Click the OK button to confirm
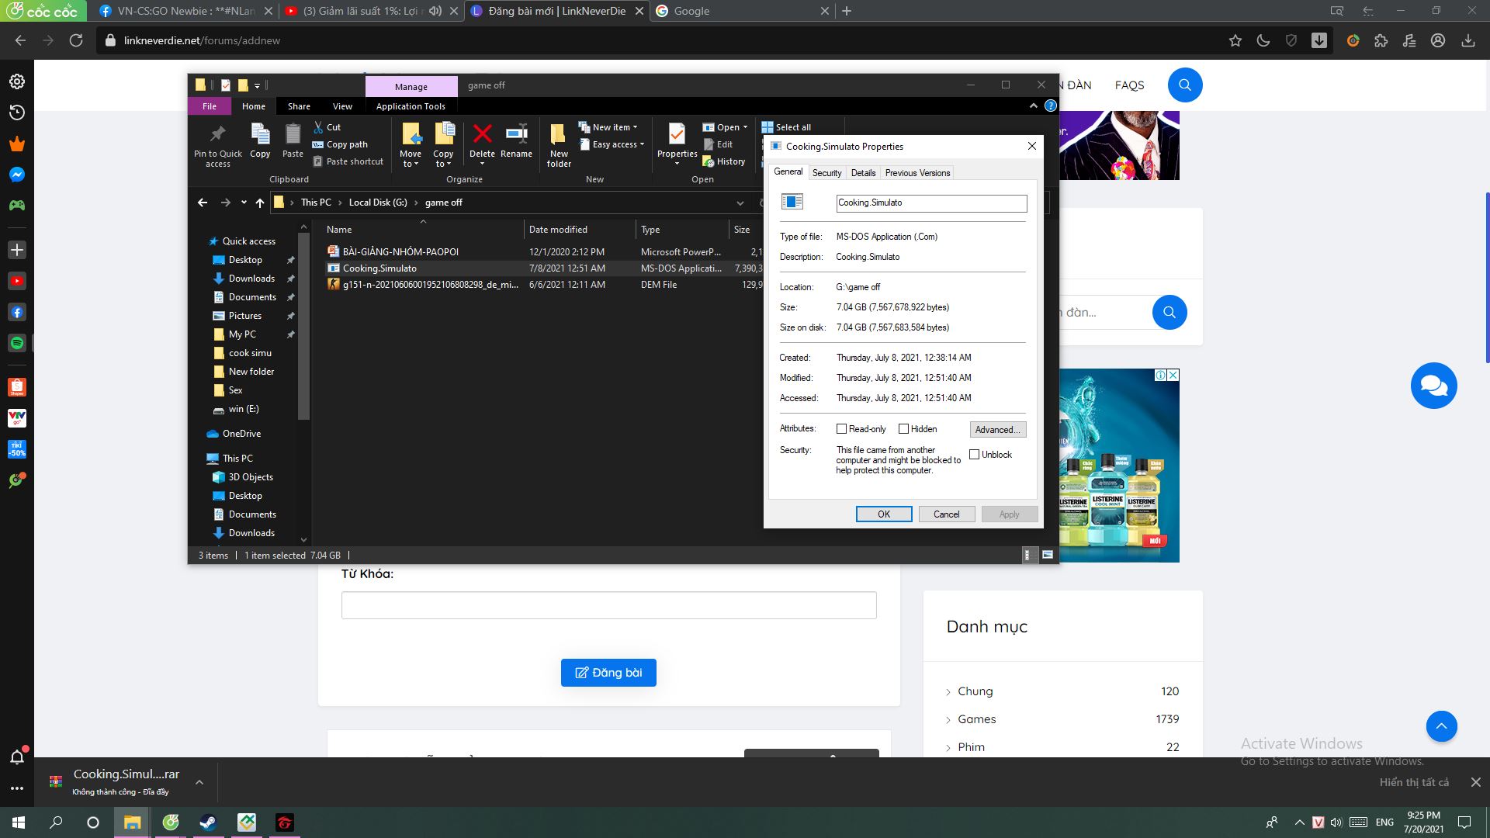The height and width of the screenshot is (838, 1490). (x=884, y=514)
